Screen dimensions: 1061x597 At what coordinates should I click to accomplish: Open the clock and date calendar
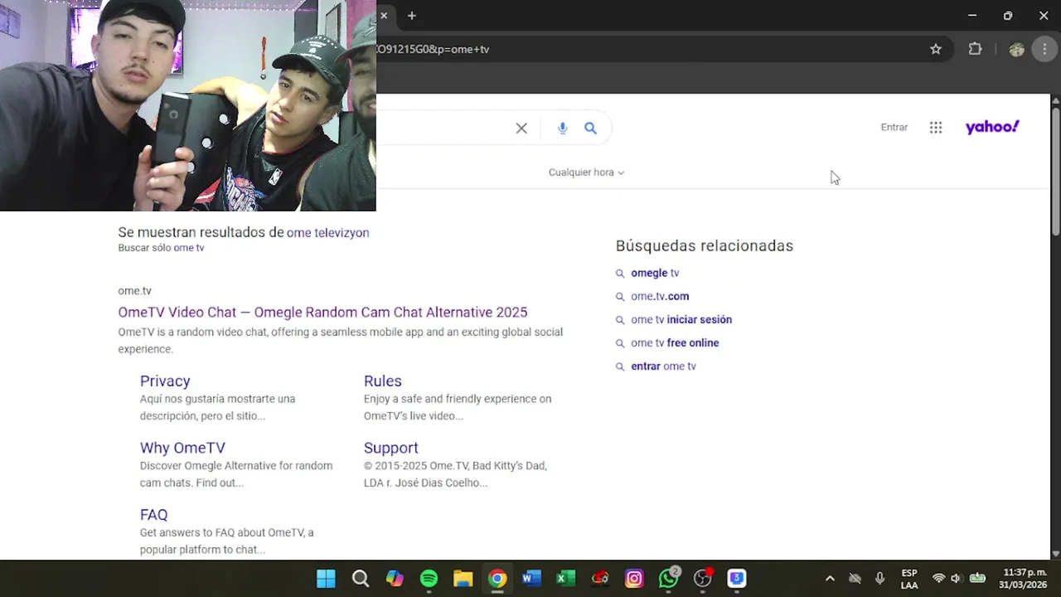pyautogui.click(x=1025, y=579)
